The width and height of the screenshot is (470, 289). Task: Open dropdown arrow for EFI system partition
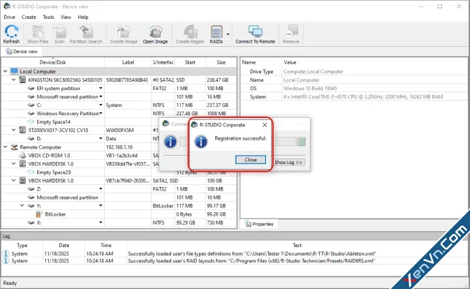tap(101, 88)
